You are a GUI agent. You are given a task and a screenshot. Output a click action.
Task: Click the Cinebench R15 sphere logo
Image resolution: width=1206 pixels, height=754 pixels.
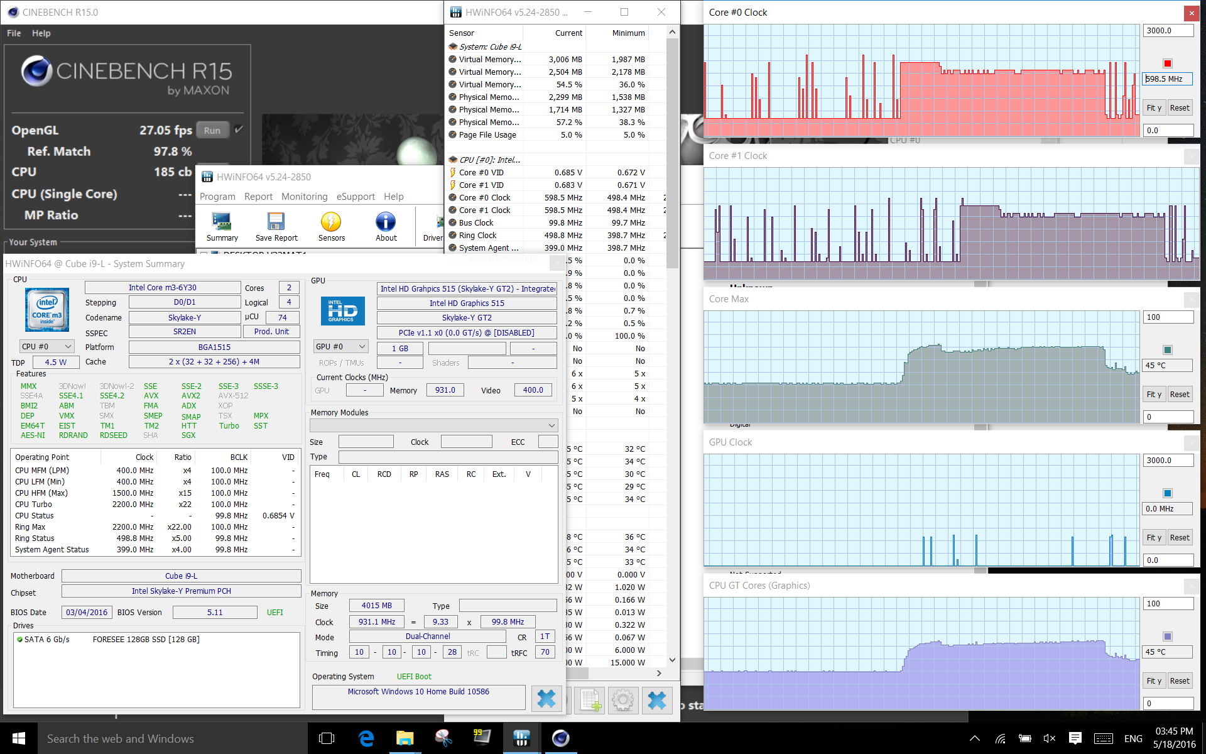(36, 71)
